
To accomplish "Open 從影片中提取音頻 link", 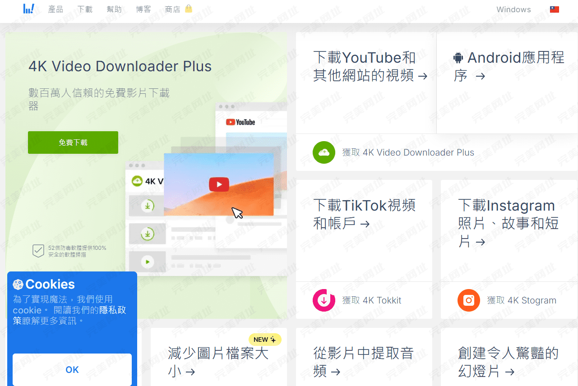I will (x=363, y=362).
